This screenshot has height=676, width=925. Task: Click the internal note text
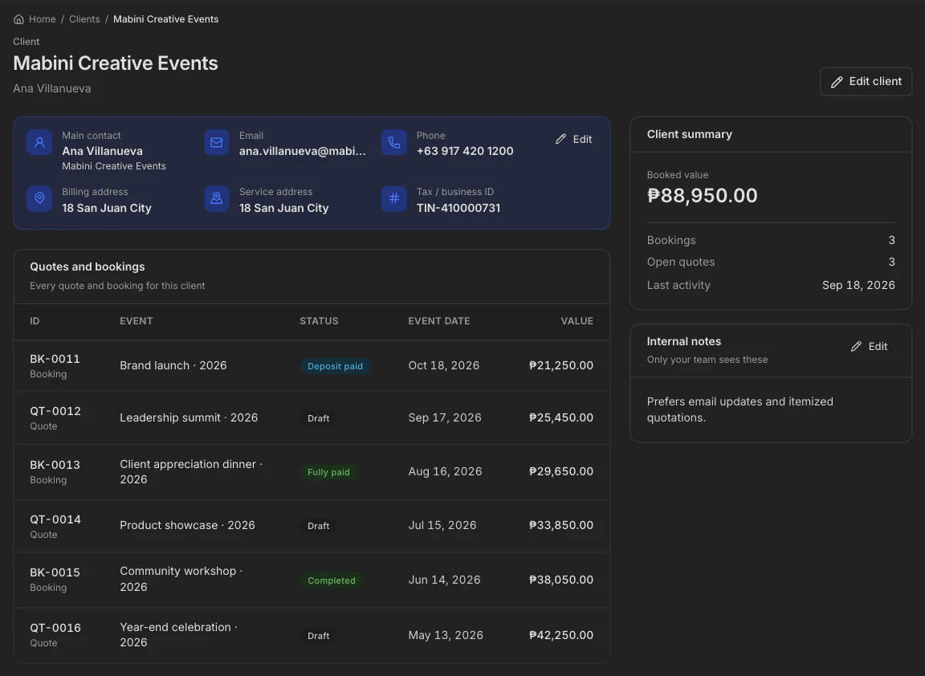[740, 409]
